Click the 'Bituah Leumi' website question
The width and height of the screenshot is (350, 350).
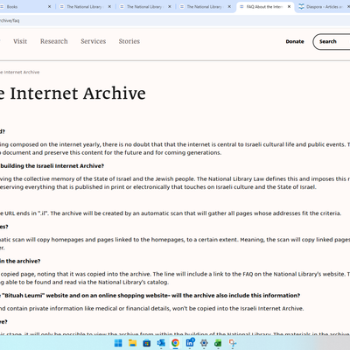150,296
